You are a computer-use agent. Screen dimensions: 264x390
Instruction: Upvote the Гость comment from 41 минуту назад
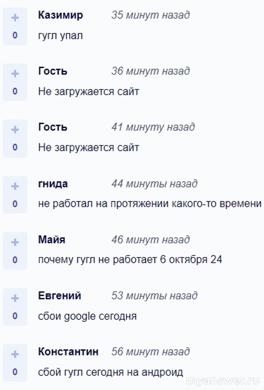click(x=15, y=130)
